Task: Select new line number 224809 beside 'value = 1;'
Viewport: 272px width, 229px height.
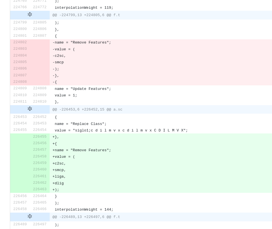Action: [x=40, y=95]
